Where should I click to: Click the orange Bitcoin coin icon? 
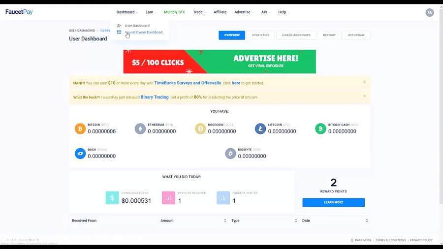(80, 129)
